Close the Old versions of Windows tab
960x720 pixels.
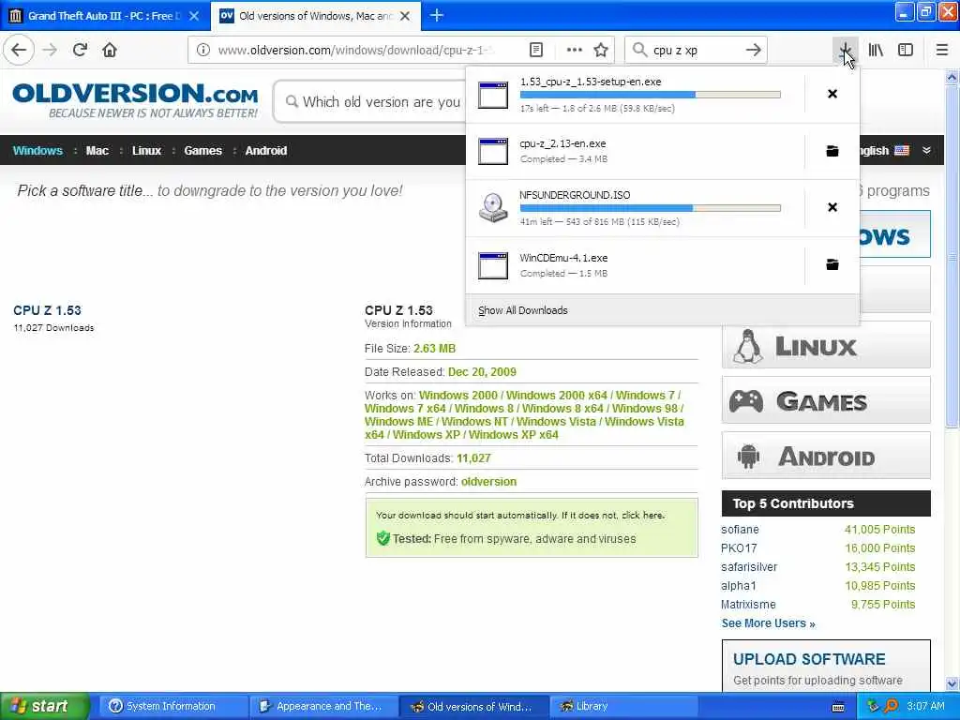405,16
